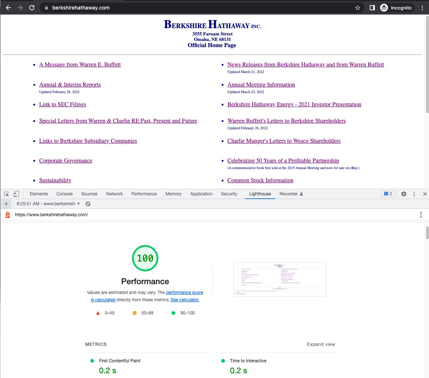The image size is (429, 378).
Task: Open Charlie Munger's Letters to Wesco Shareholders
Action: pyautogui.click(x=284, y=141)
